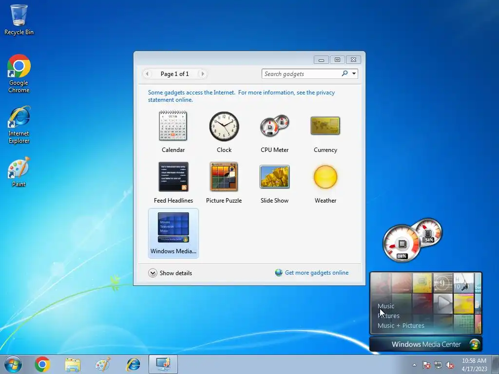Click Google Chrome desktop shortcut
The width and height of the screenshot is (499, 374).
(19, 74)
